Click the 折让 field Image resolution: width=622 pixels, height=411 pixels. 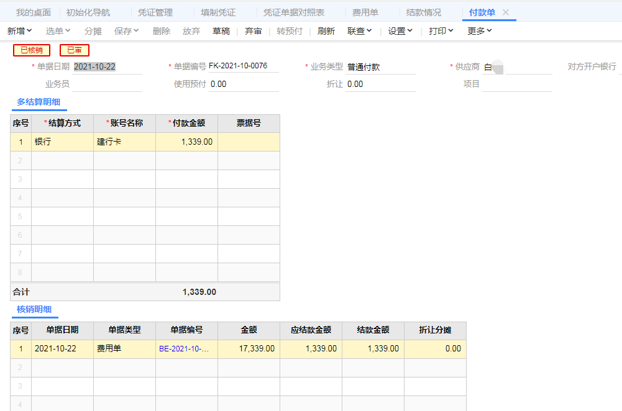(380, 84)
